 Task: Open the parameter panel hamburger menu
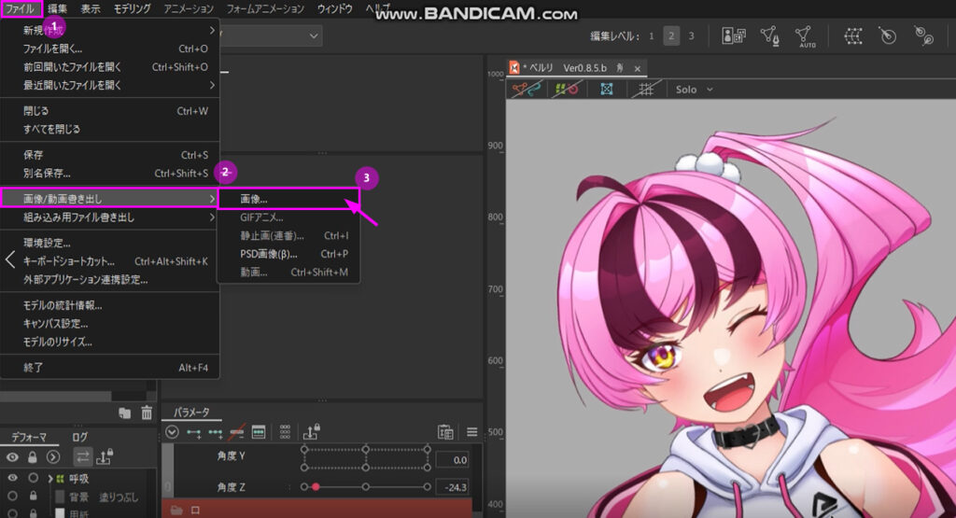472,432
